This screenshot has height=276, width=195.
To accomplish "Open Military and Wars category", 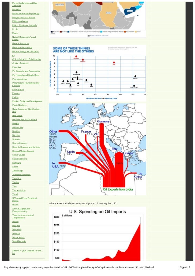I will click(20, 21).
